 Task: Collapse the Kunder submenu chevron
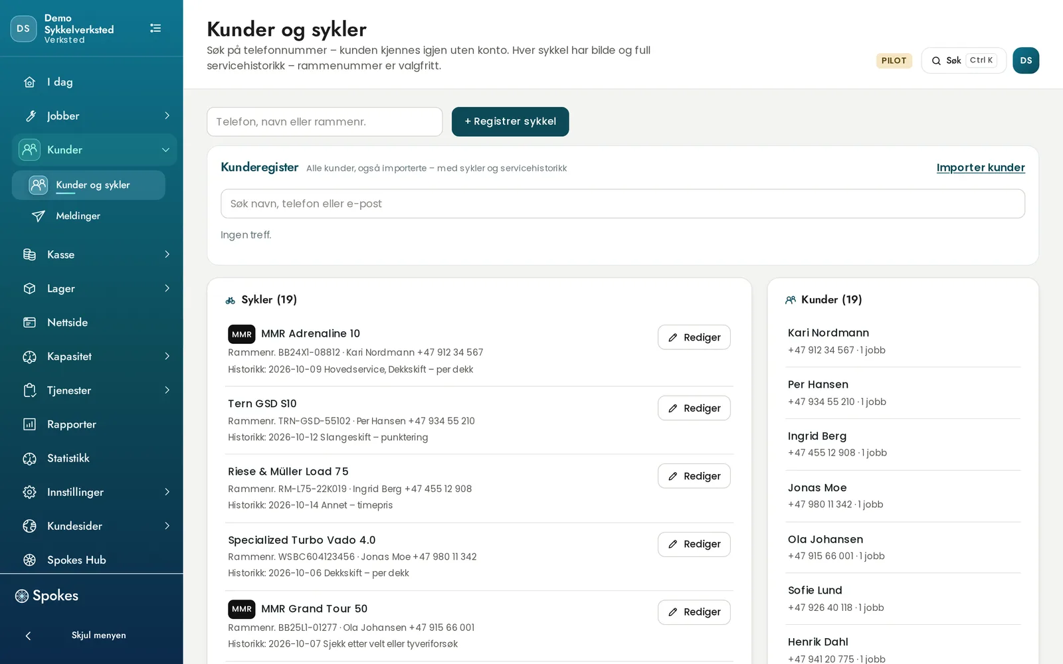click(166, 149)
